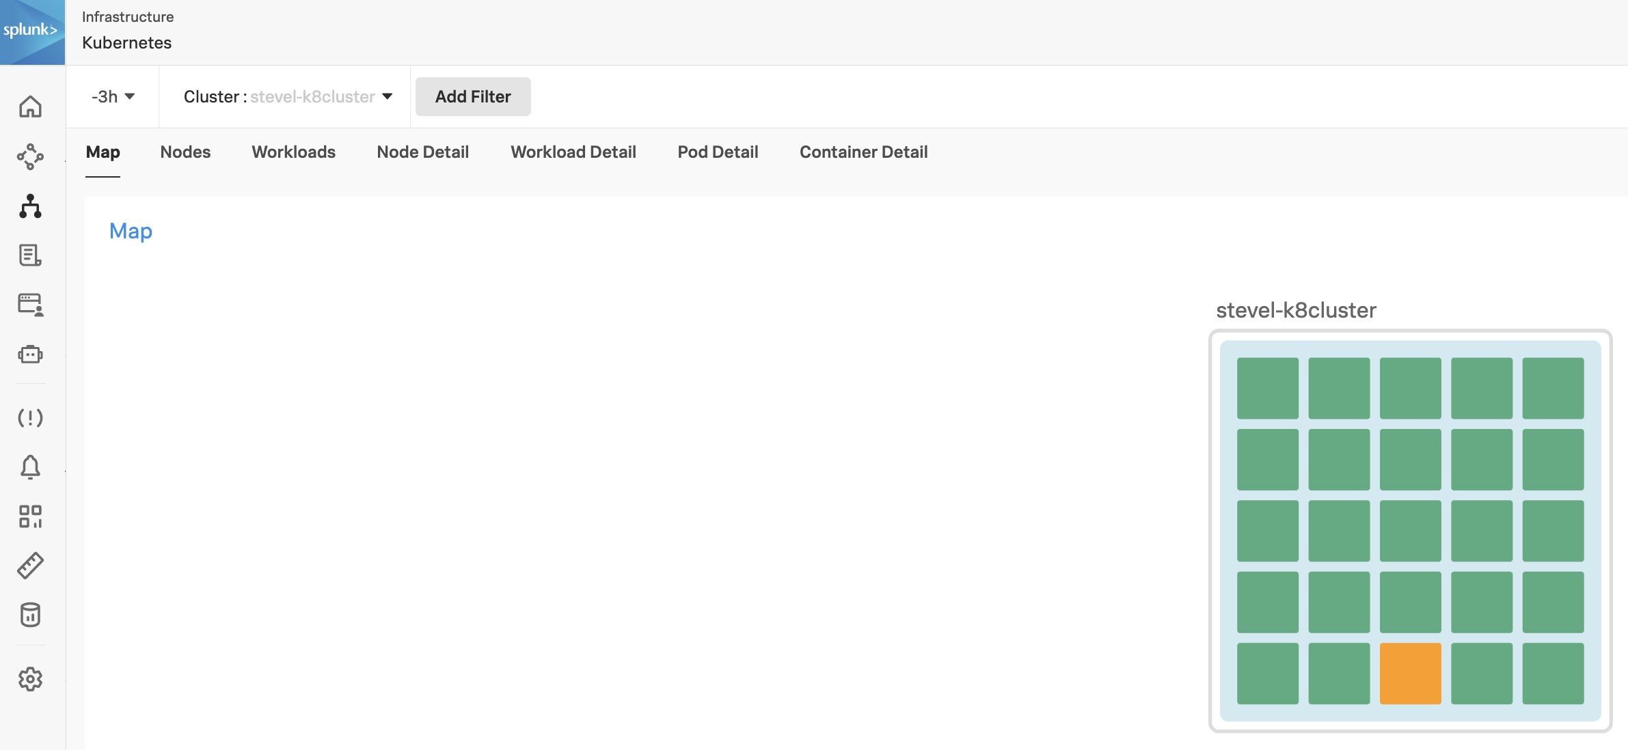The width and height of the screenshot is (1628, 750).
Task: Click the blue Map heading link
Action: click(131, 231)
